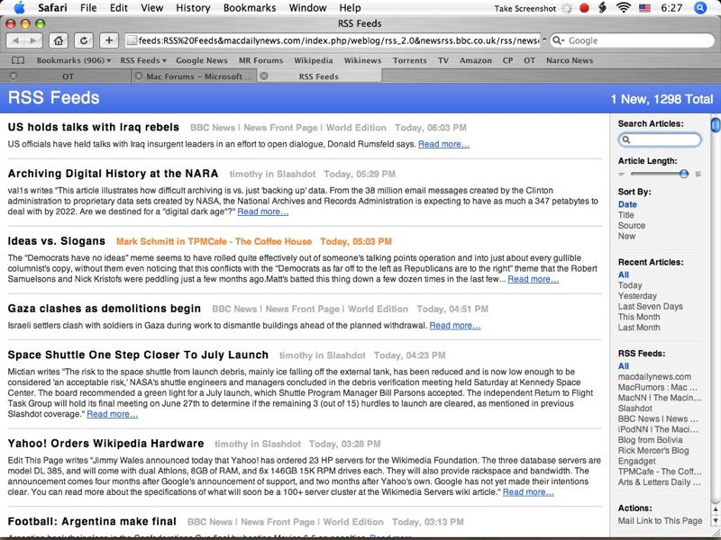Click Mail Link to This Page
Screen dimensions: 721x540
[660, 521]
